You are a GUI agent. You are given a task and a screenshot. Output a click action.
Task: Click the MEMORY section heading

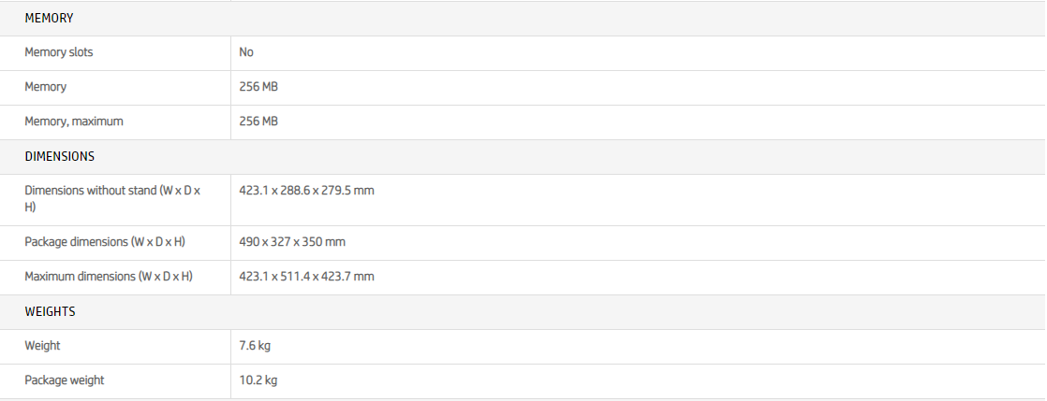coord(49,18)
